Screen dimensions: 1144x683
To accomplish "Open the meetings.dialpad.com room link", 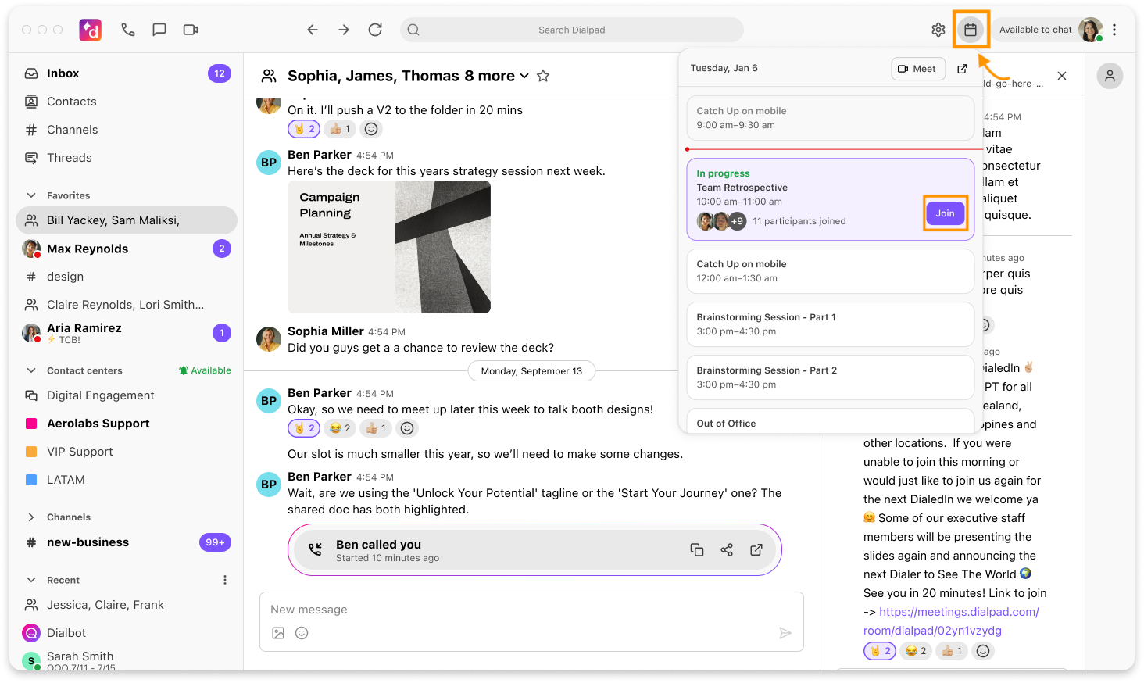I will (951, 621).
